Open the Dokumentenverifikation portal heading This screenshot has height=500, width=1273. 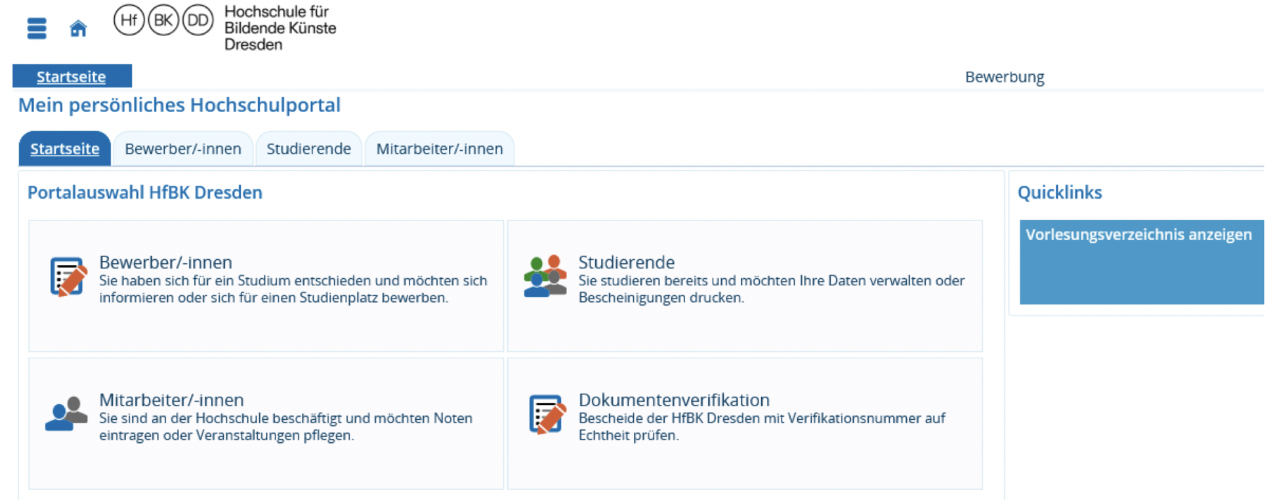coord(673,400)
